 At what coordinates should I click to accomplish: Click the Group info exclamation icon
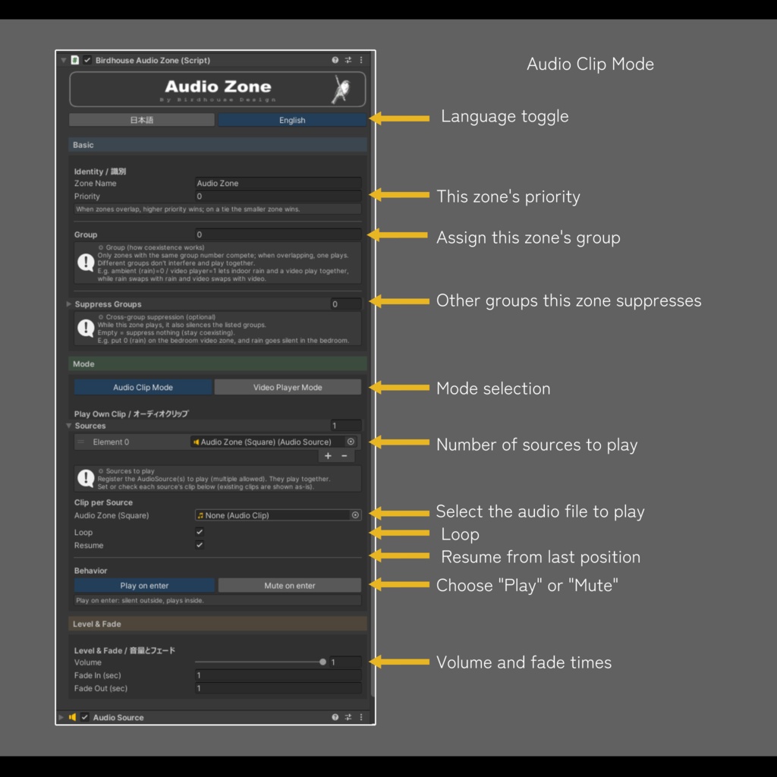(86, 262)
